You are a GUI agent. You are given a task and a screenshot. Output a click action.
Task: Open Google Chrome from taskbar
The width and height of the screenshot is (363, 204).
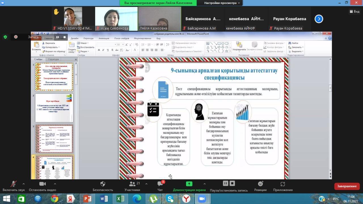point(54,199)
